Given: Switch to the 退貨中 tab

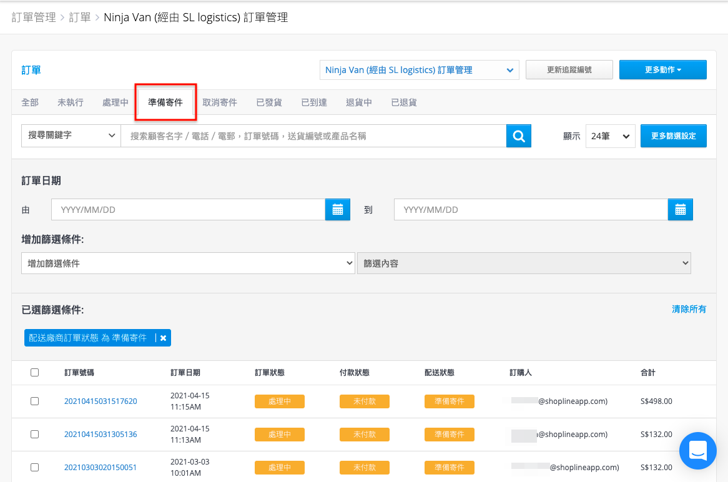Looking at the screenshot, I should tap(359, 102).
